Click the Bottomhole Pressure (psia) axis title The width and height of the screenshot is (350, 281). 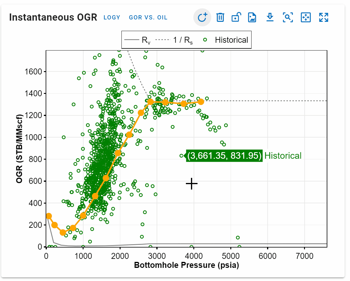click(186, 265)
